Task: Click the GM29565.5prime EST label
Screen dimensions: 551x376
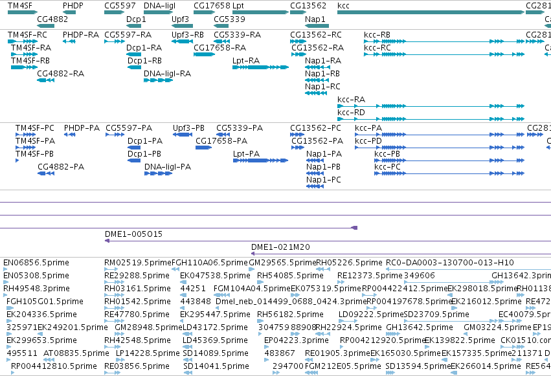Action: click(282, 263)
